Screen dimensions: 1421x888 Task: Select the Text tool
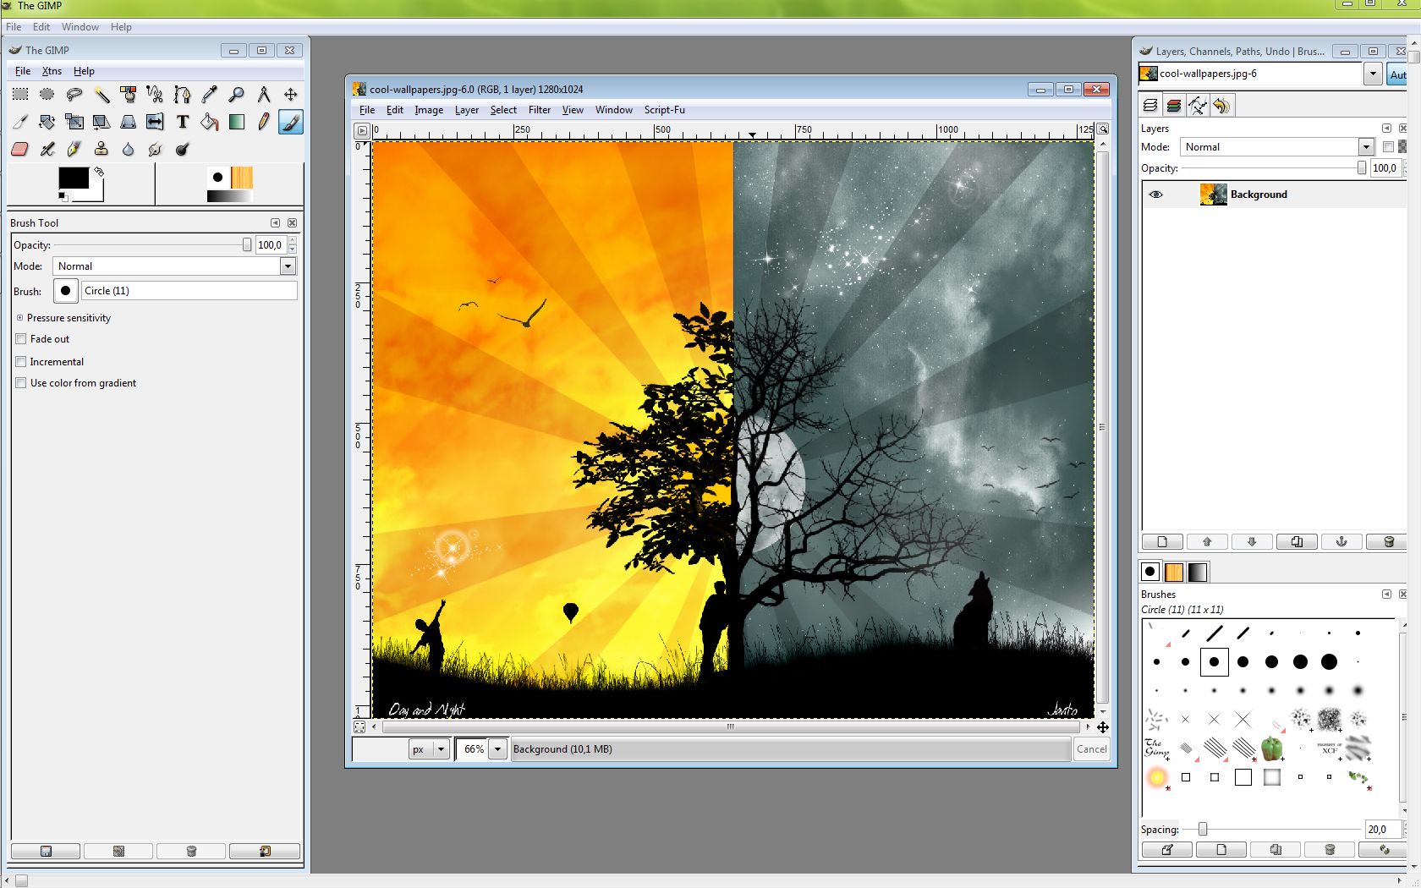click(x=182, y=122)
